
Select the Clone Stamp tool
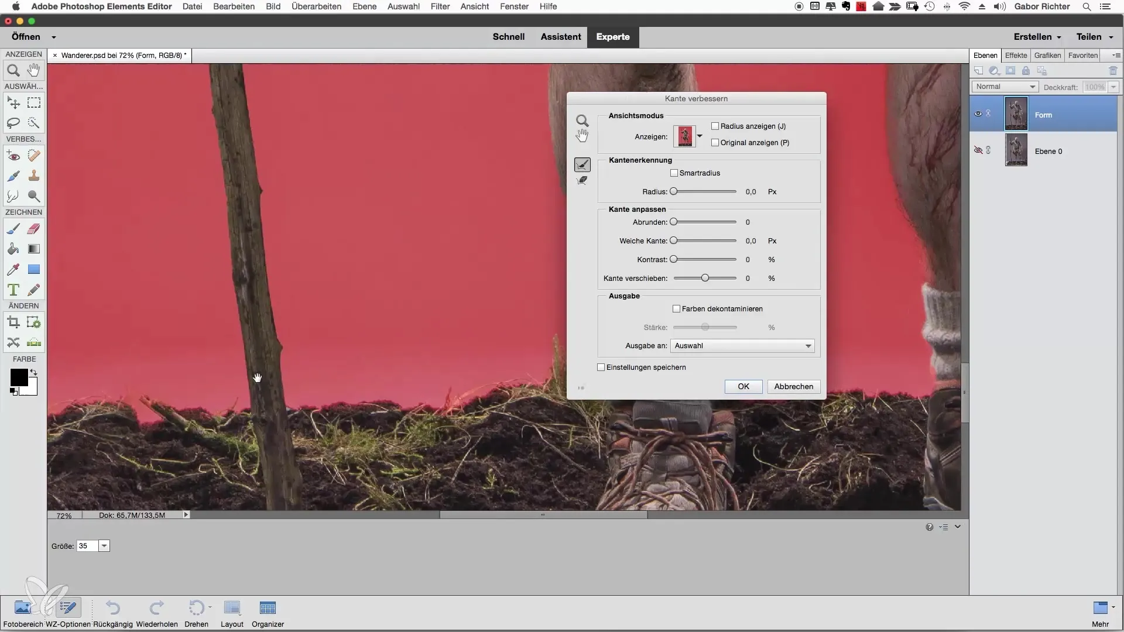click(34, 176)
